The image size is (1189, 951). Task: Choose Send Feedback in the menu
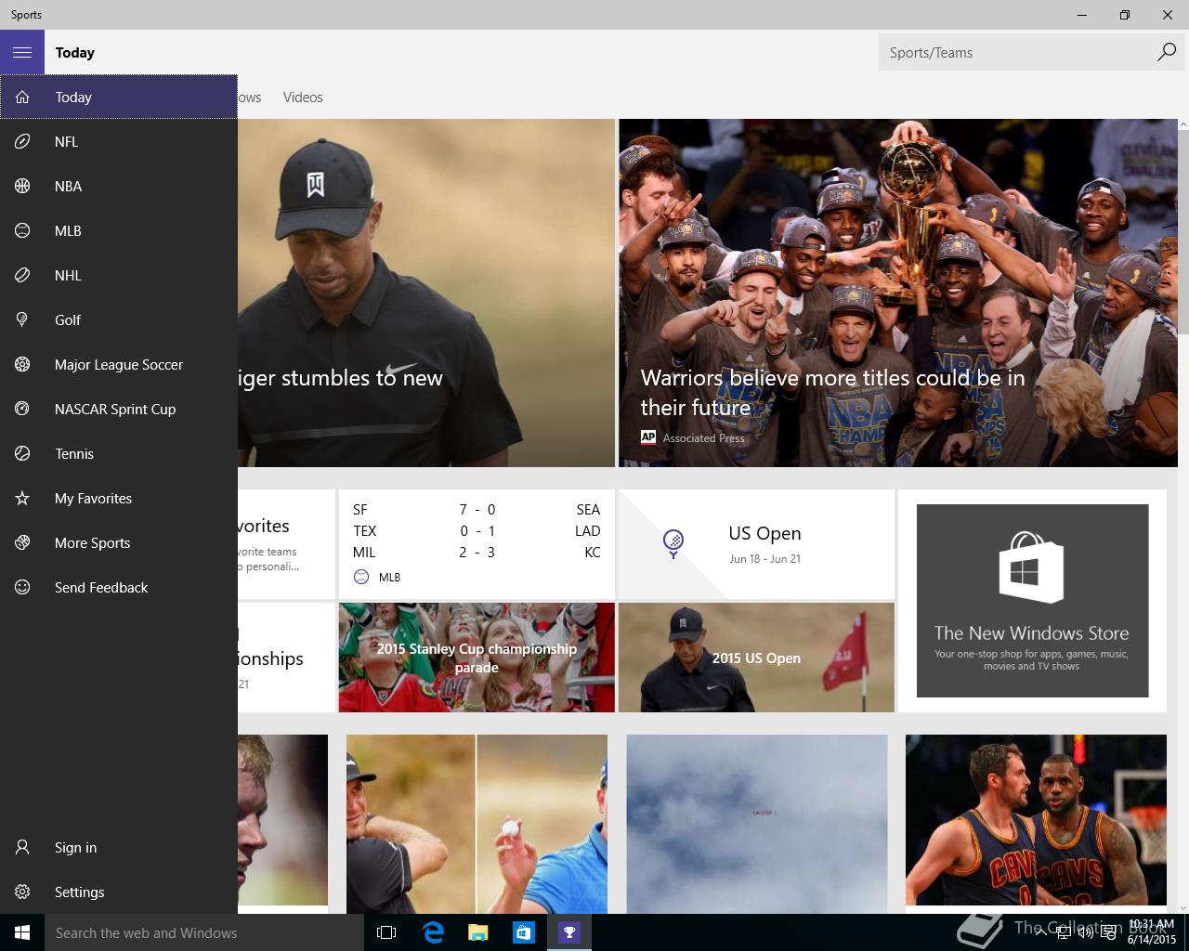[119, 587]
